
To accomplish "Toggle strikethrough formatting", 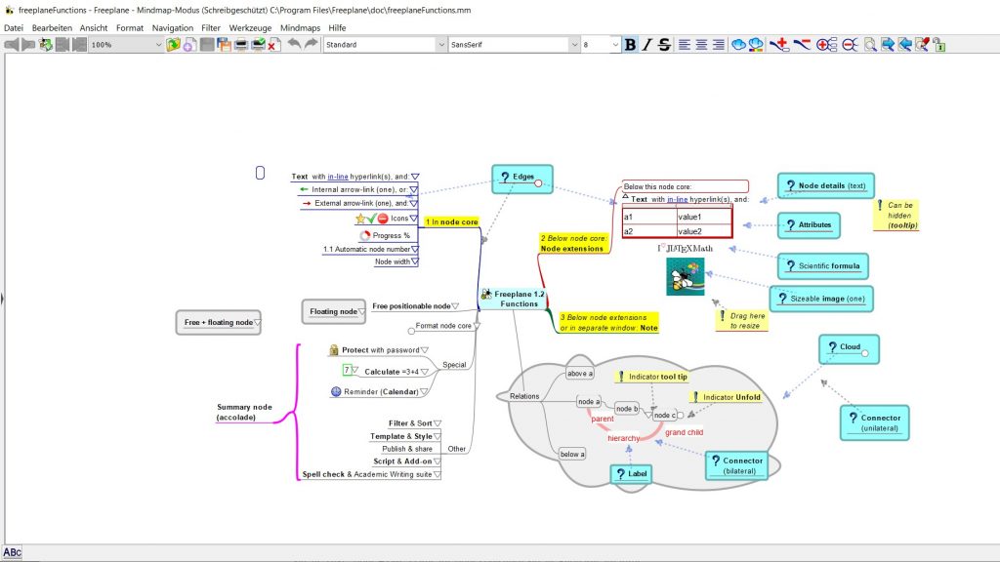I will click(x=664, y=45).
